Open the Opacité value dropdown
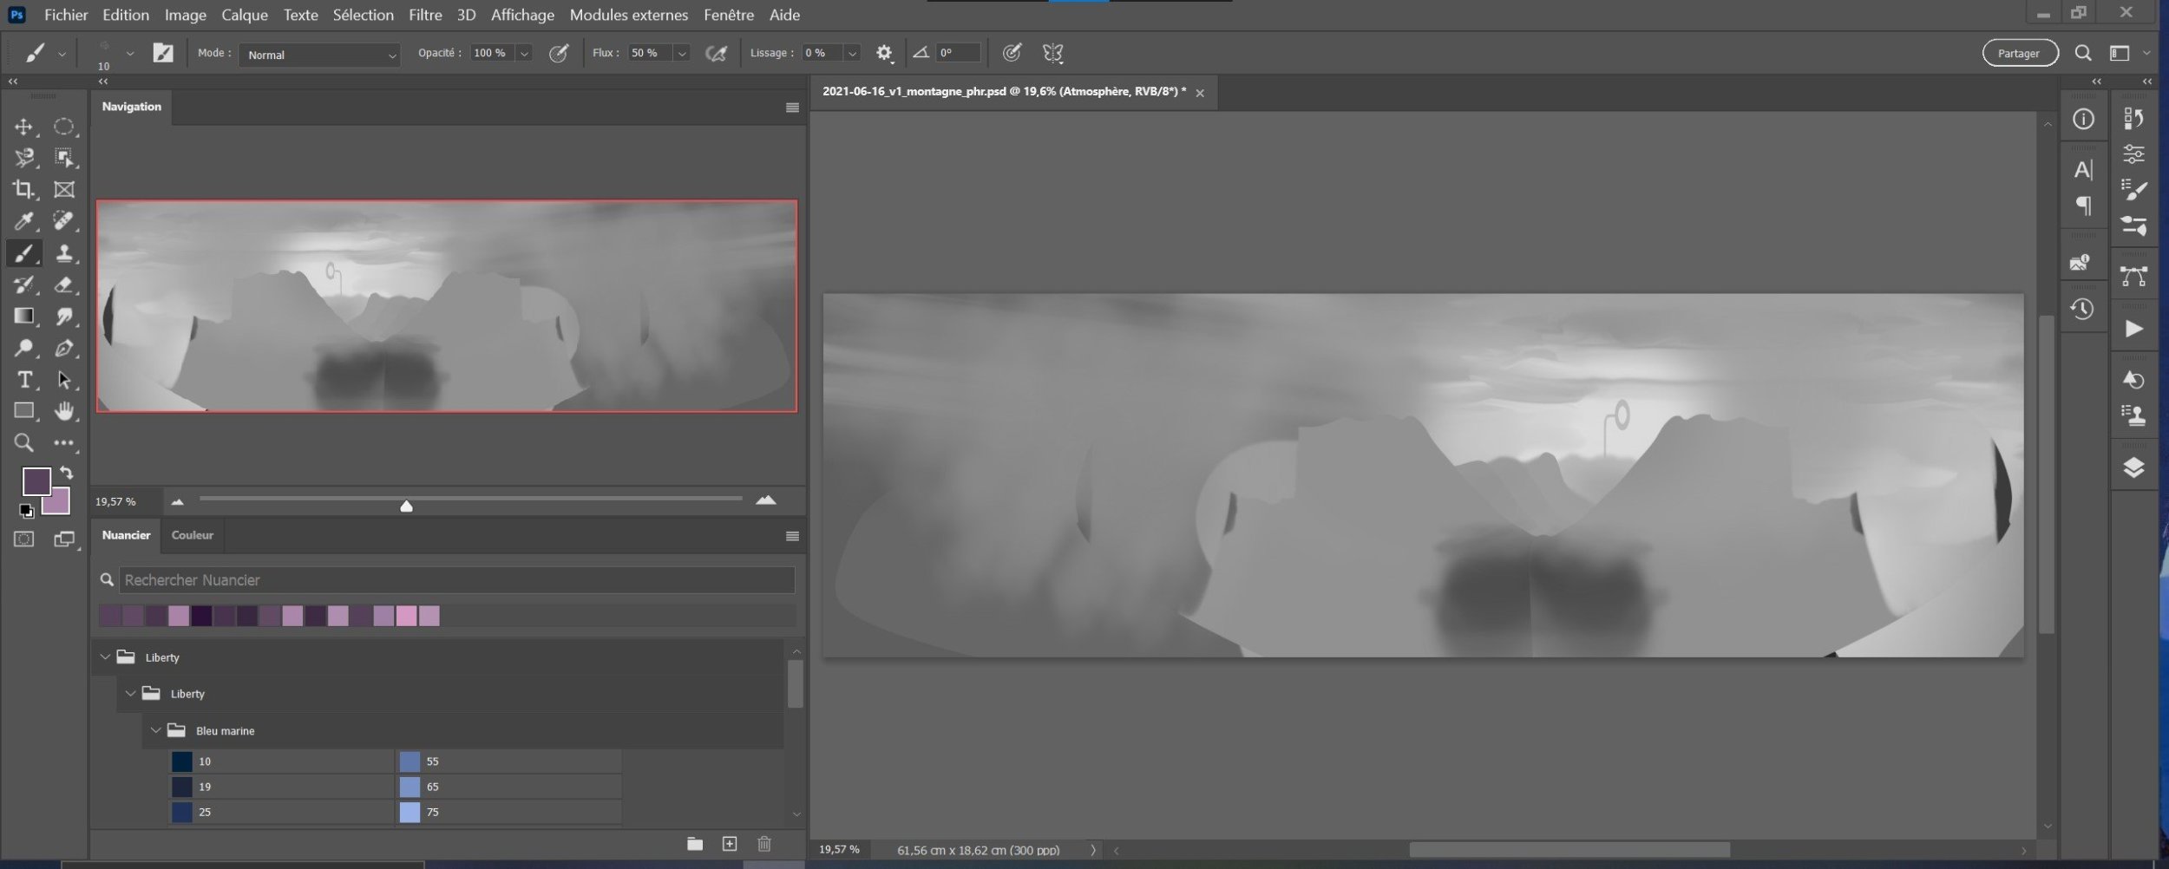The width and height of the screenshot is (2169, 869). click(524, 54)
